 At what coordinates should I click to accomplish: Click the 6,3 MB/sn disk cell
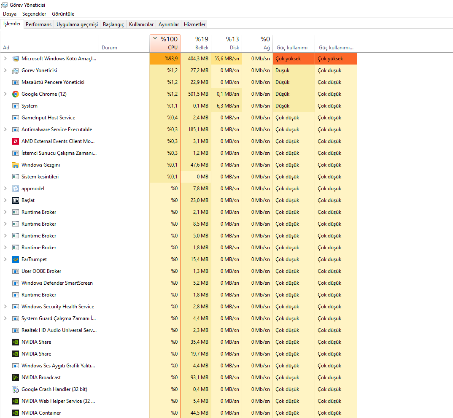[x=227, y=106]
